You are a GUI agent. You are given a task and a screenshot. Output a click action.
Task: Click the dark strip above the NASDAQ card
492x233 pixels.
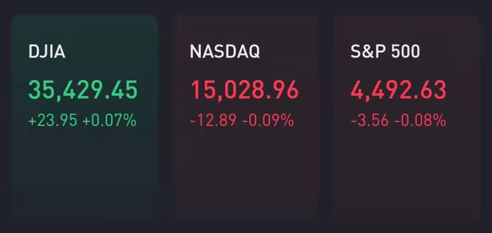(246, 7)
